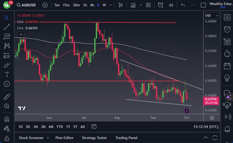This screenshot has height=143, width=233.
Task: Toggle lock all drawing tools
Action: pyautogui.click(x=7, y=138)
